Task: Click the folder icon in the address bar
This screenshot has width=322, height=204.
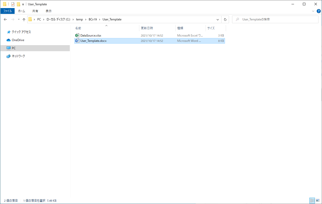Action: click(x=30, y=19)
